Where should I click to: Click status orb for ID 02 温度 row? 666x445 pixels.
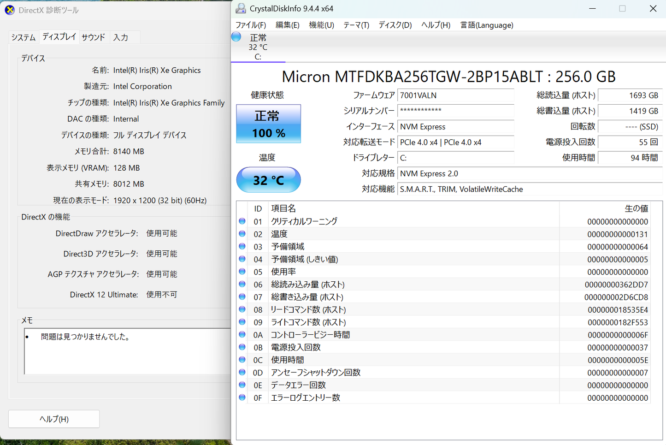[x=242, y=234]
